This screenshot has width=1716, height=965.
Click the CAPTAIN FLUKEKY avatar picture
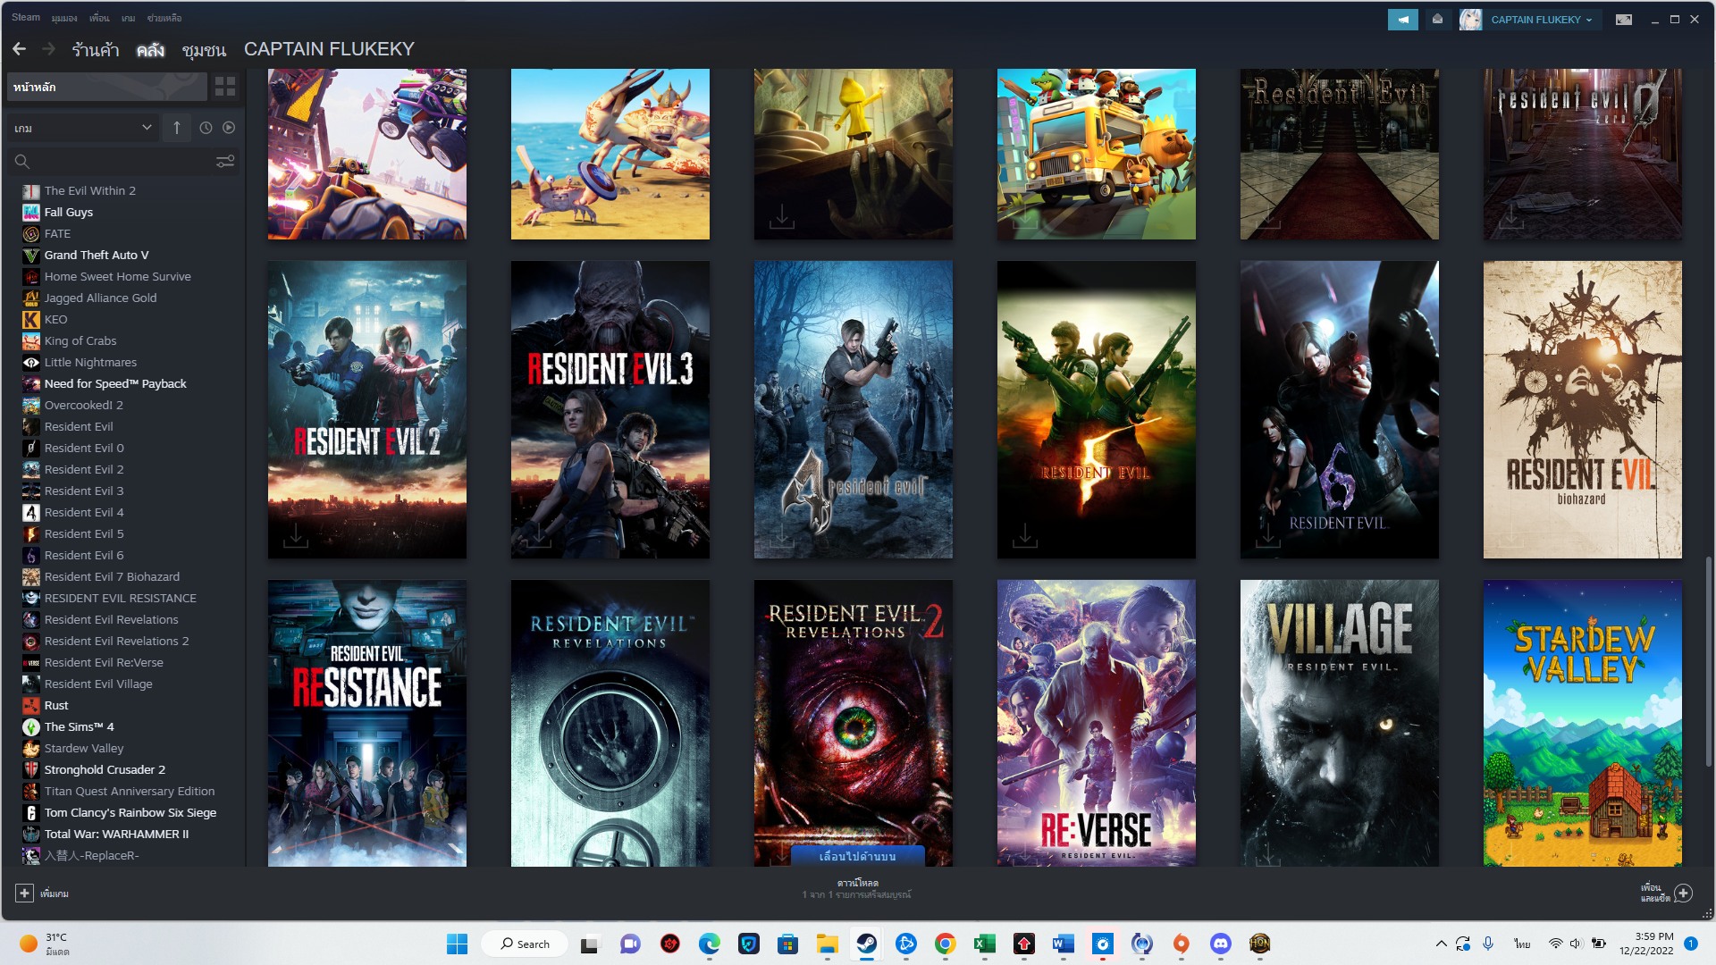tap(1470, 20)
